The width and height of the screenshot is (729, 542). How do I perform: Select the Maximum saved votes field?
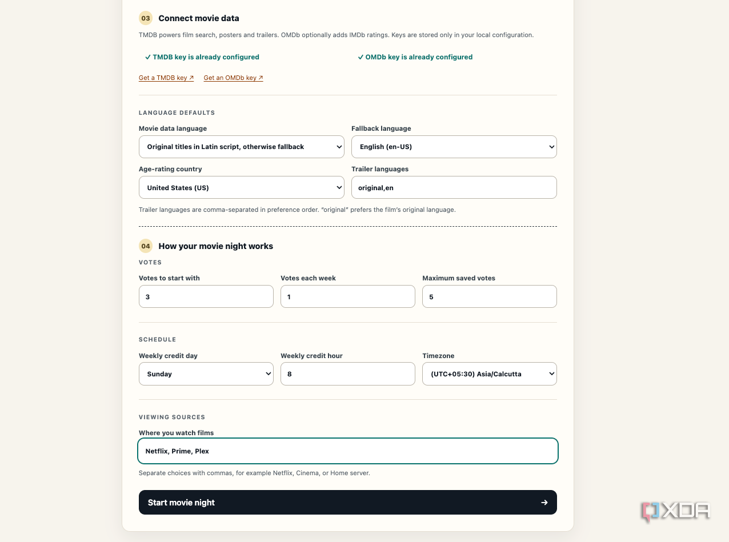[x=490, y=296]
